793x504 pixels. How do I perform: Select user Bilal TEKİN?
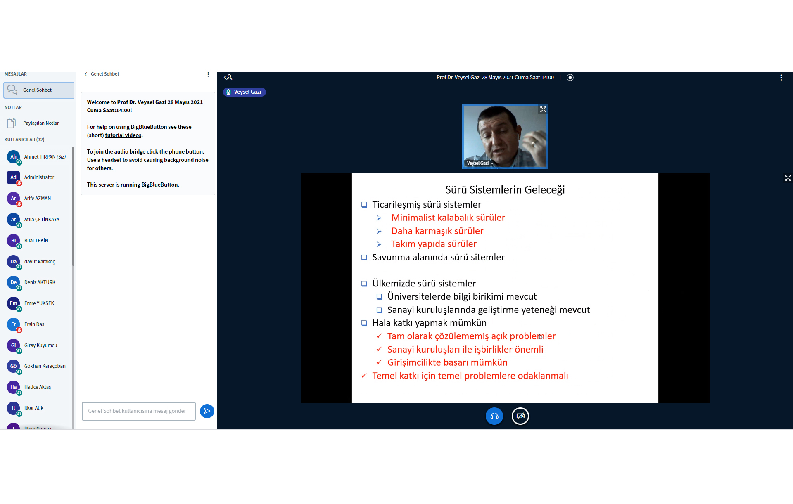point(38,241)
